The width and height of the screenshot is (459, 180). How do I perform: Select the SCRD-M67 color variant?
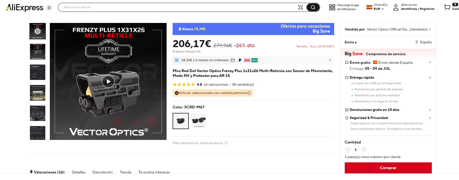tap(181, 121)
